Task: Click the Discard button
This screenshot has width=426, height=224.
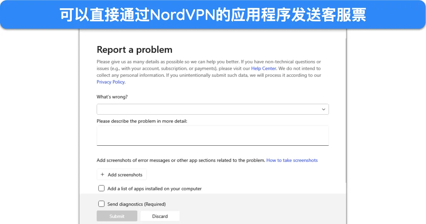Action: click(x=160, y=216)
